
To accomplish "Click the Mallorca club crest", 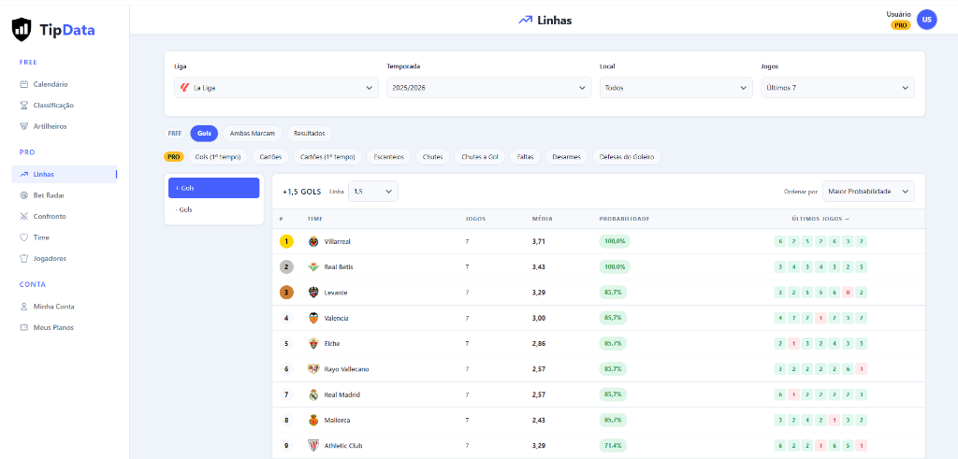I will [313, 421].
